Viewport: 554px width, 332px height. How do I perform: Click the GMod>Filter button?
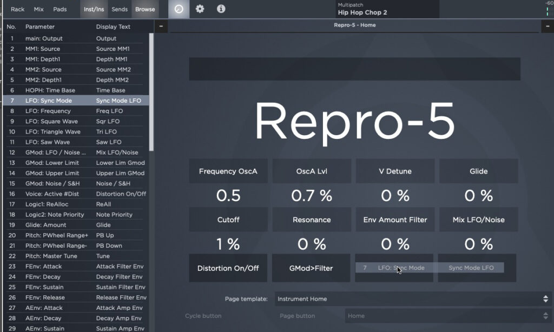click(x=311, y=268)
